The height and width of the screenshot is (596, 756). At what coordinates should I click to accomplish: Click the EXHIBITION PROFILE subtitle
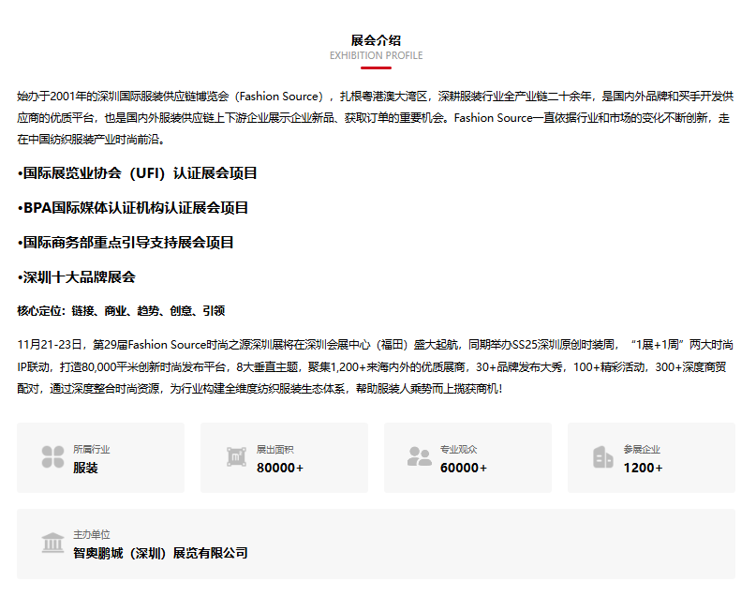pos(376,55)
